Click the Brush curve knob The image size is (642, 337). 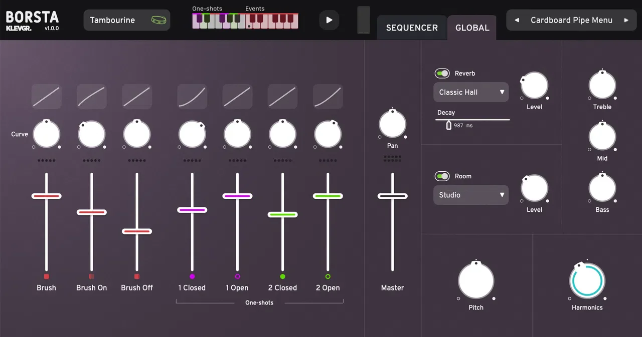(x=47, y=134)
